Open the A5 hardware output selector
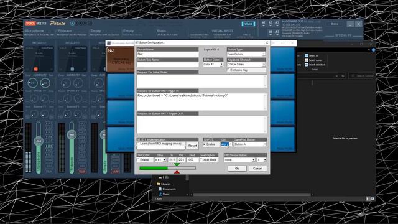This screenshot has height=224, width=398. (x=277, y=33)
